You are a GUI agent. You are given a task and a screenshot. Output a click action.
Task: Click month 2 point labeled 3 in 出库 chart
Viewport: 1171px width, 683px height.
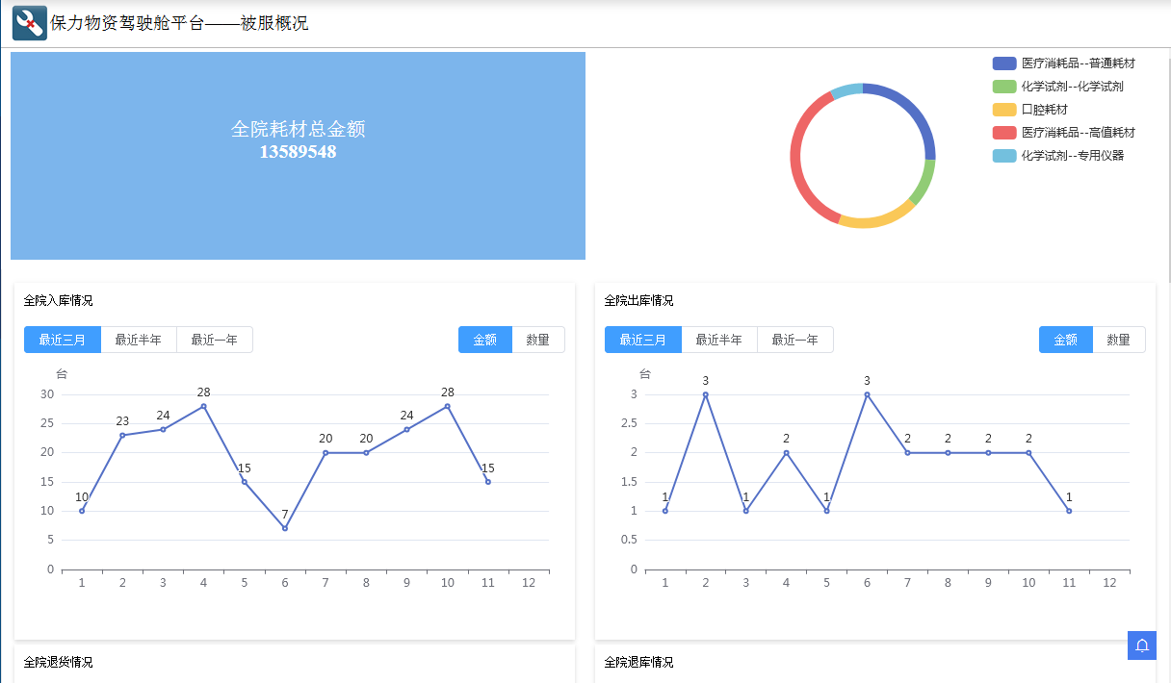[x=705, y=394]
